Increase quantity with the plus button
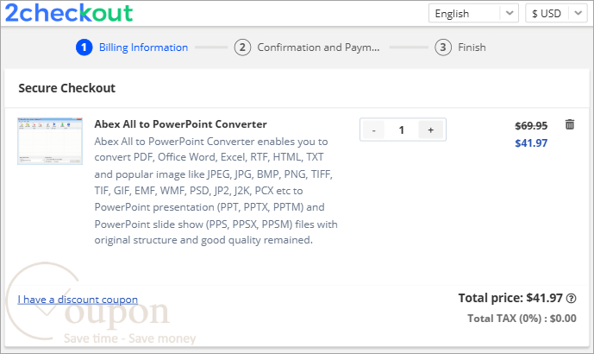594x354 pixels. coord(431,130)
